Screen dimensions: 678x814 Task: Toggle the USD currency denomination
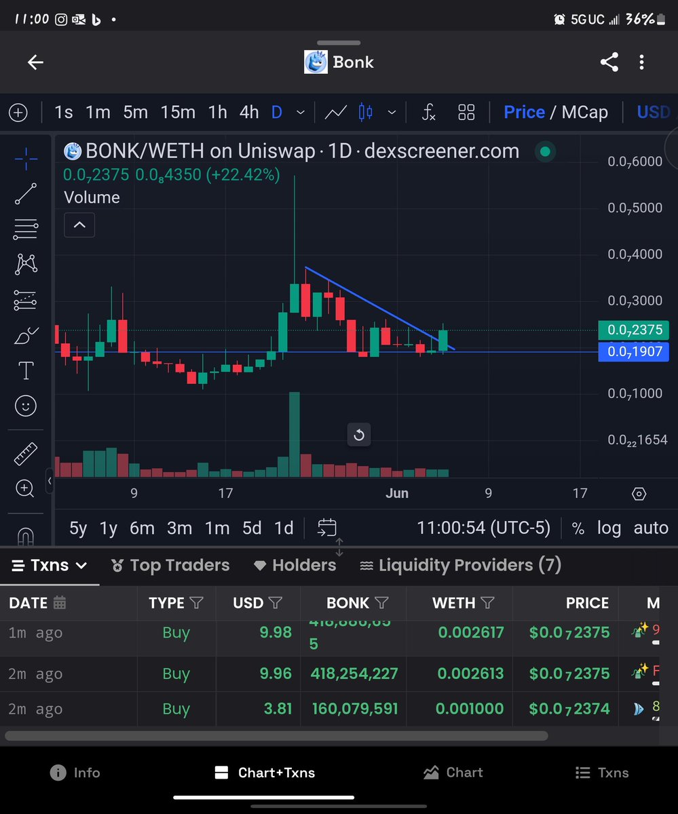653,113
